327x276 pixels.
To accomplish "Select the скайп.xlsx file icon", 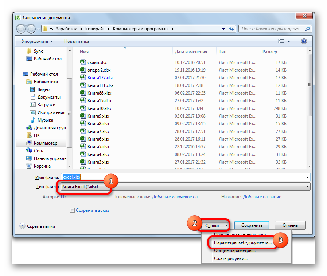I will [83, 62].
